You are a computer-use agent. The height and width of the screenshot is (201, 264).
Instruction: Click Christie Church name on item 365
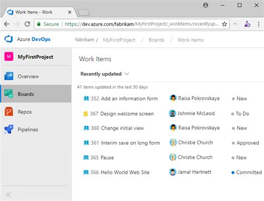(x=195, y=157)
